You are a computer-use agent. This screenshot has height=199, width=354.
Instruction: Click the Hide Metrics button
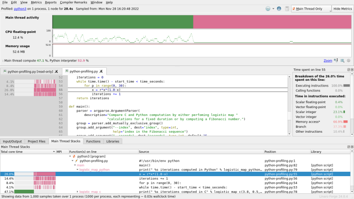[343, 9]
